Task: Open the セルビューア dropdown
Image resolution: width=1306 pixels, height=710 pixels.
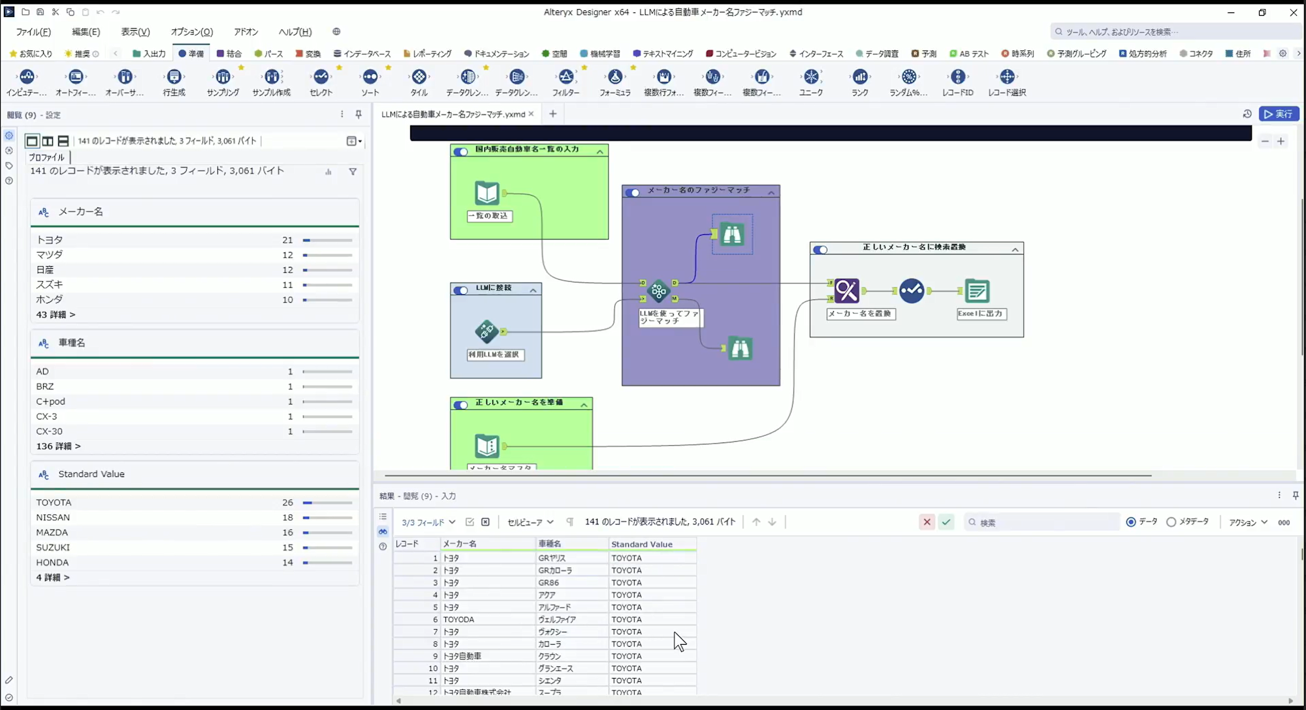Action: pyautogui.click(x=530, y=522)
